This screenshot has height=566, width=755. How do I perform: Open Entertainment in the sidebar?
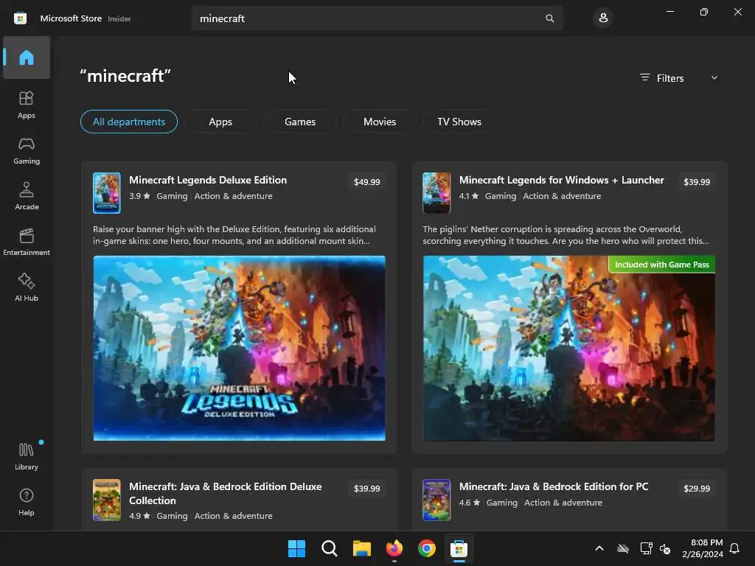click(27, 242)
